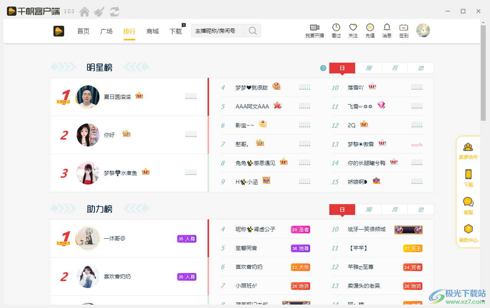Image resolution: width=490 pixels, height=308 pixels.
Task: Switch 助力榜 to 周 ranking
Action: [x=368, y=210]
